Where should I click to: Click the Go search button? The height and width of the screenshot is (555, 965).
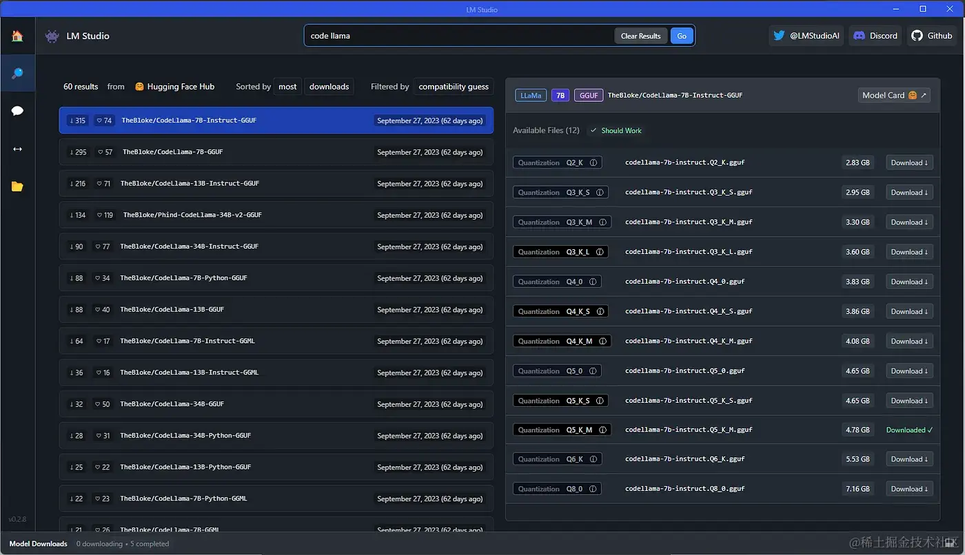tap(682, 36)
